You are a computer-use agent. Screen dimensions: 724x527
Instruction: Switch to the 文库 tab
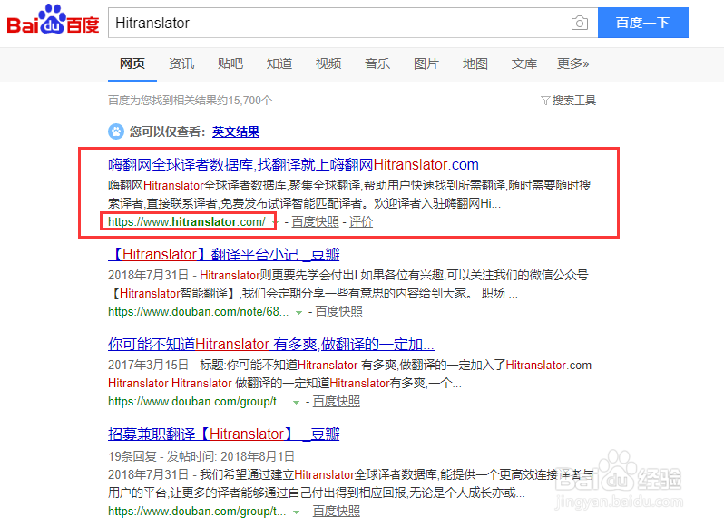[524, 63]
